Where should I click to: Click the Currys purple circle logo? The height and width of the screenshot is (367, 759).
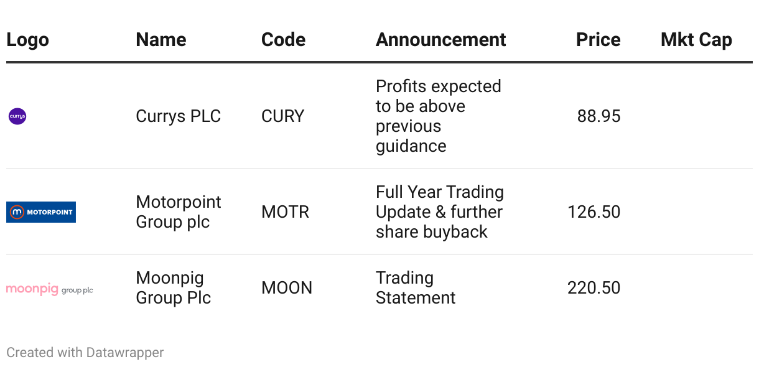point(17,116)
